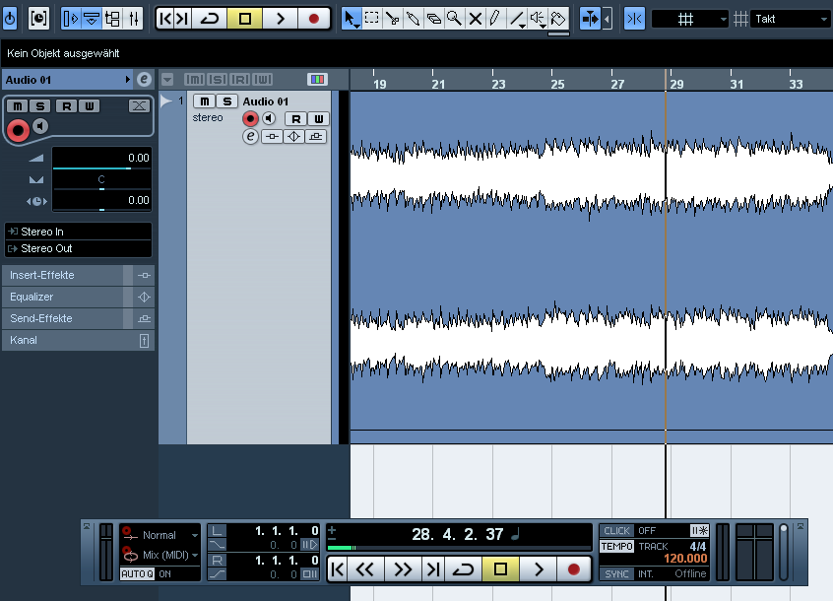The image size is (833, 601).
Task: Toggle CLICK metronome in transport panel
Action: pyautogui.click(x=616, y=530)
